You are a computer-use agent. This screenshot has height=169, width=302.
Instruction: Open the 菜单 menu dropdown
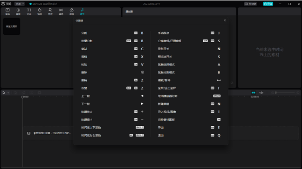point(20,4)
